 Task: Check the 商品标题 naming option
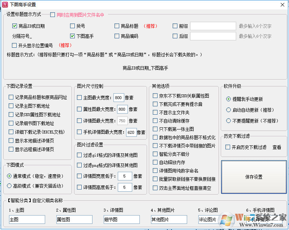pos(117,26)
